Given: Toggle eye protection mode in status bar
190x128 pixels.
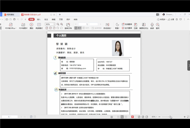Looking at the screenshot, I should [112, 117].
